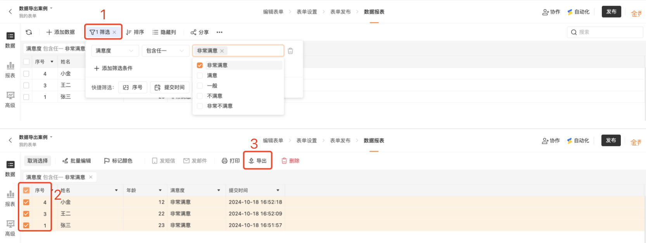
Task: Click the 搜索 search field
Action: click(605, 32)
